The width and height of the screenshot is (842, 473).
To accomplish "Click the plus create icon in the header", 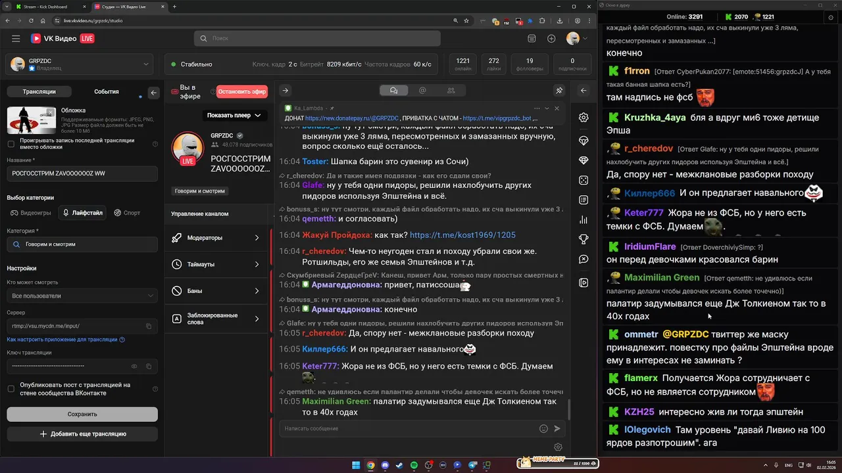I will point(551,39).
